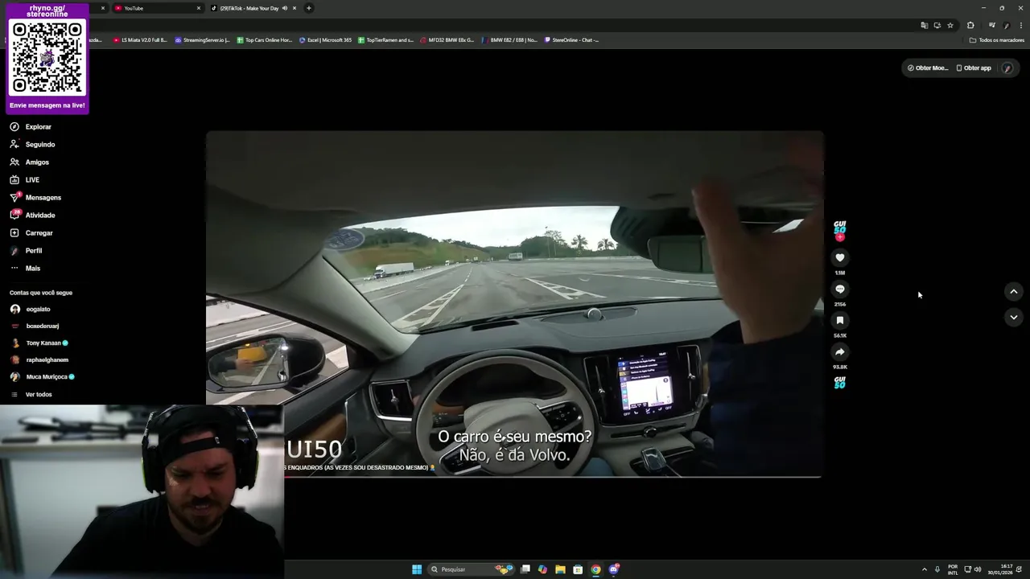This screenshot has height=579, width=1030.
Task: Mute the TikTok tab audio icon
Action: (x=284, y=8)
